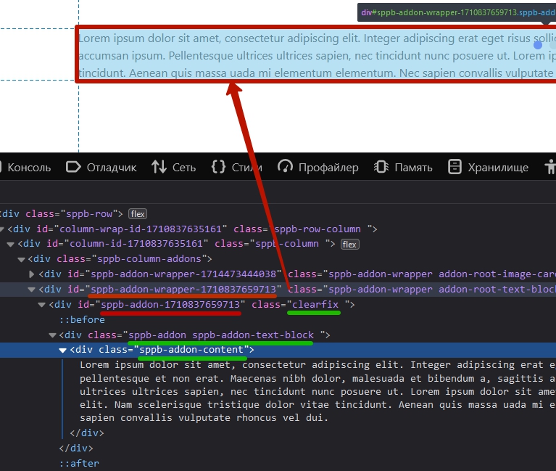Collapse the sppb-column-addons div
Viewport: 556px width, 471px height.
[x=21, y=259]
